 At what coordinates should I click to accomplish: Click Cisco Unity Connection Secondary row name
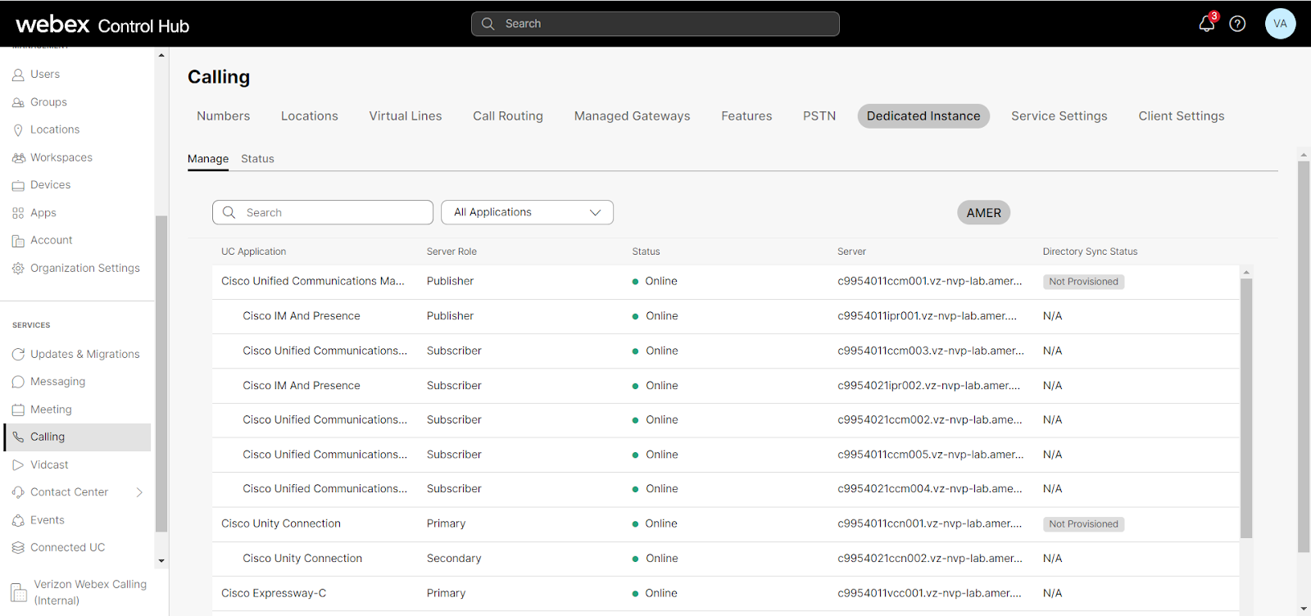pyautogui.click(x=302, y=559)
